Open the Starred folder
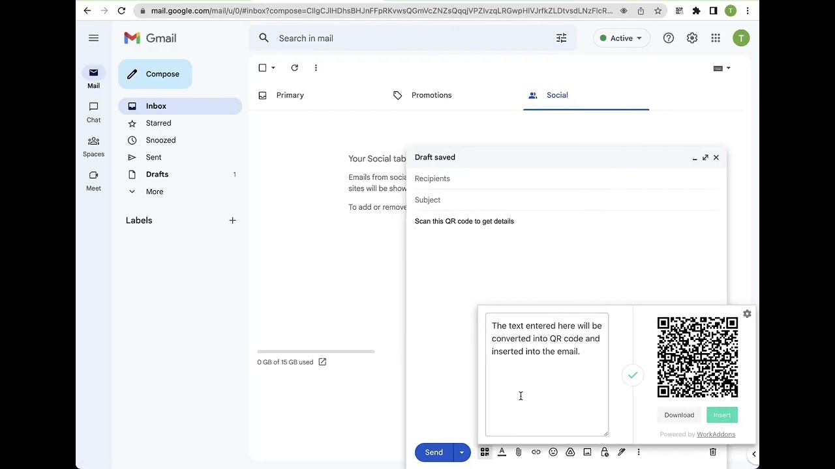 click(180, 123)
